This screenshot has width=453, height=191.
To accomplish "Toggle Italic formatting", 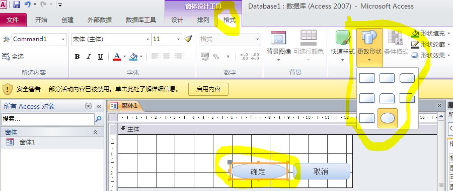I will pyautogui.click(x=89, y=56).
